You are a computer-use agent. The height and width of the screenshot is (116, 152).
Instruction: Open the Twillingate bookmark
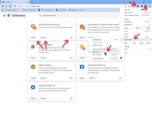(x=10, y=10)
